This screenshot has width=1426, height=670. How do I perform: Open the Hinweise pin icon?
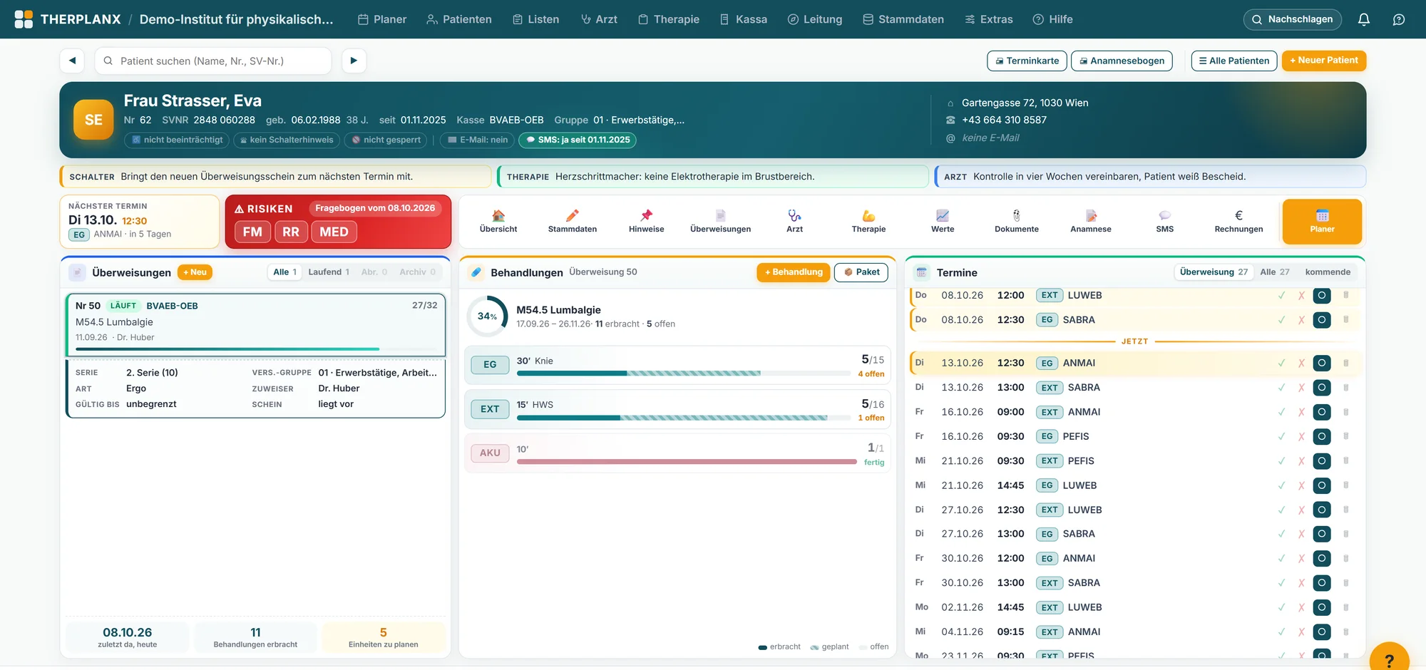[647, 215]
